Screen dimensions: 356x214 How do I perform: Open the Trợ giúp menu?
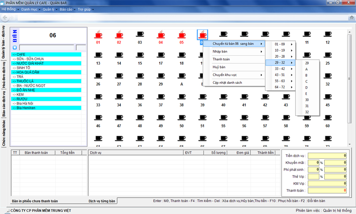click(85, 9)
